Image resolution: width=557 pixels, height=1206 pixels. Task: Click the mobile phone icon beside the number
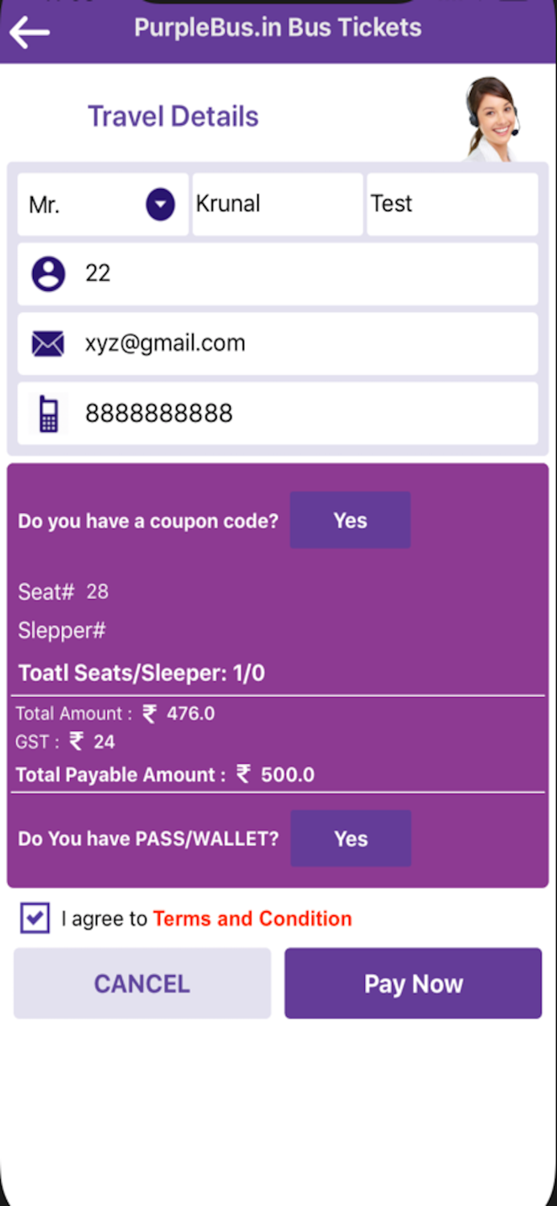coord(47,412)
